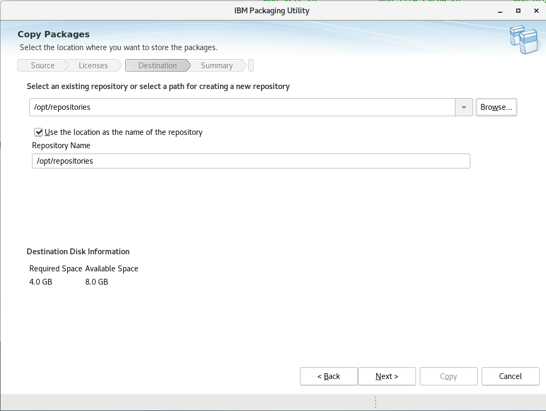Click the dotted status bar separator handle

(x=376, y=402)
